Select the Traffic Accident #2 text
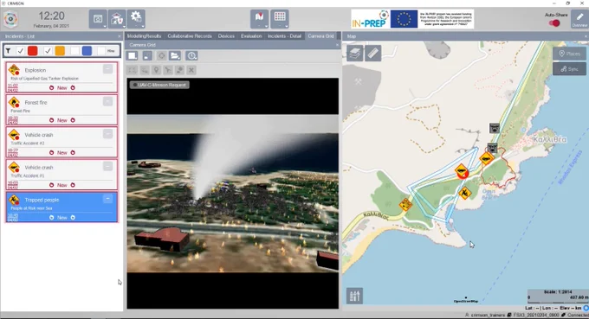This screenshot has width=589, height=319. [x=28, y=144]
